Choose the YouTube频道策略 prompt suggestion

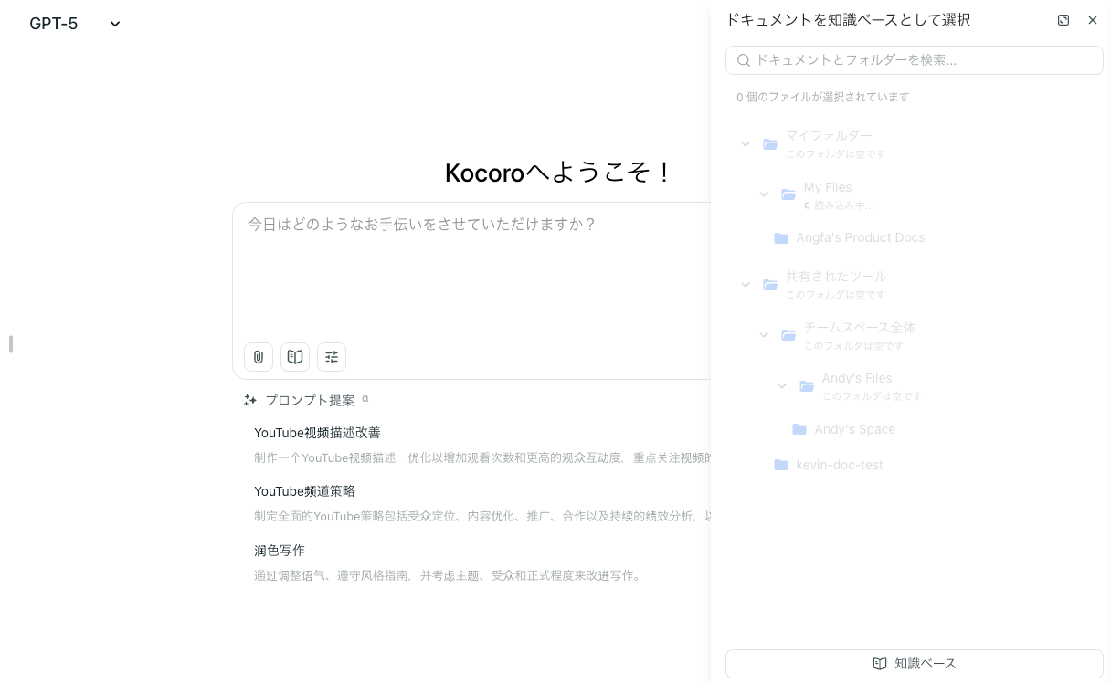304,491
